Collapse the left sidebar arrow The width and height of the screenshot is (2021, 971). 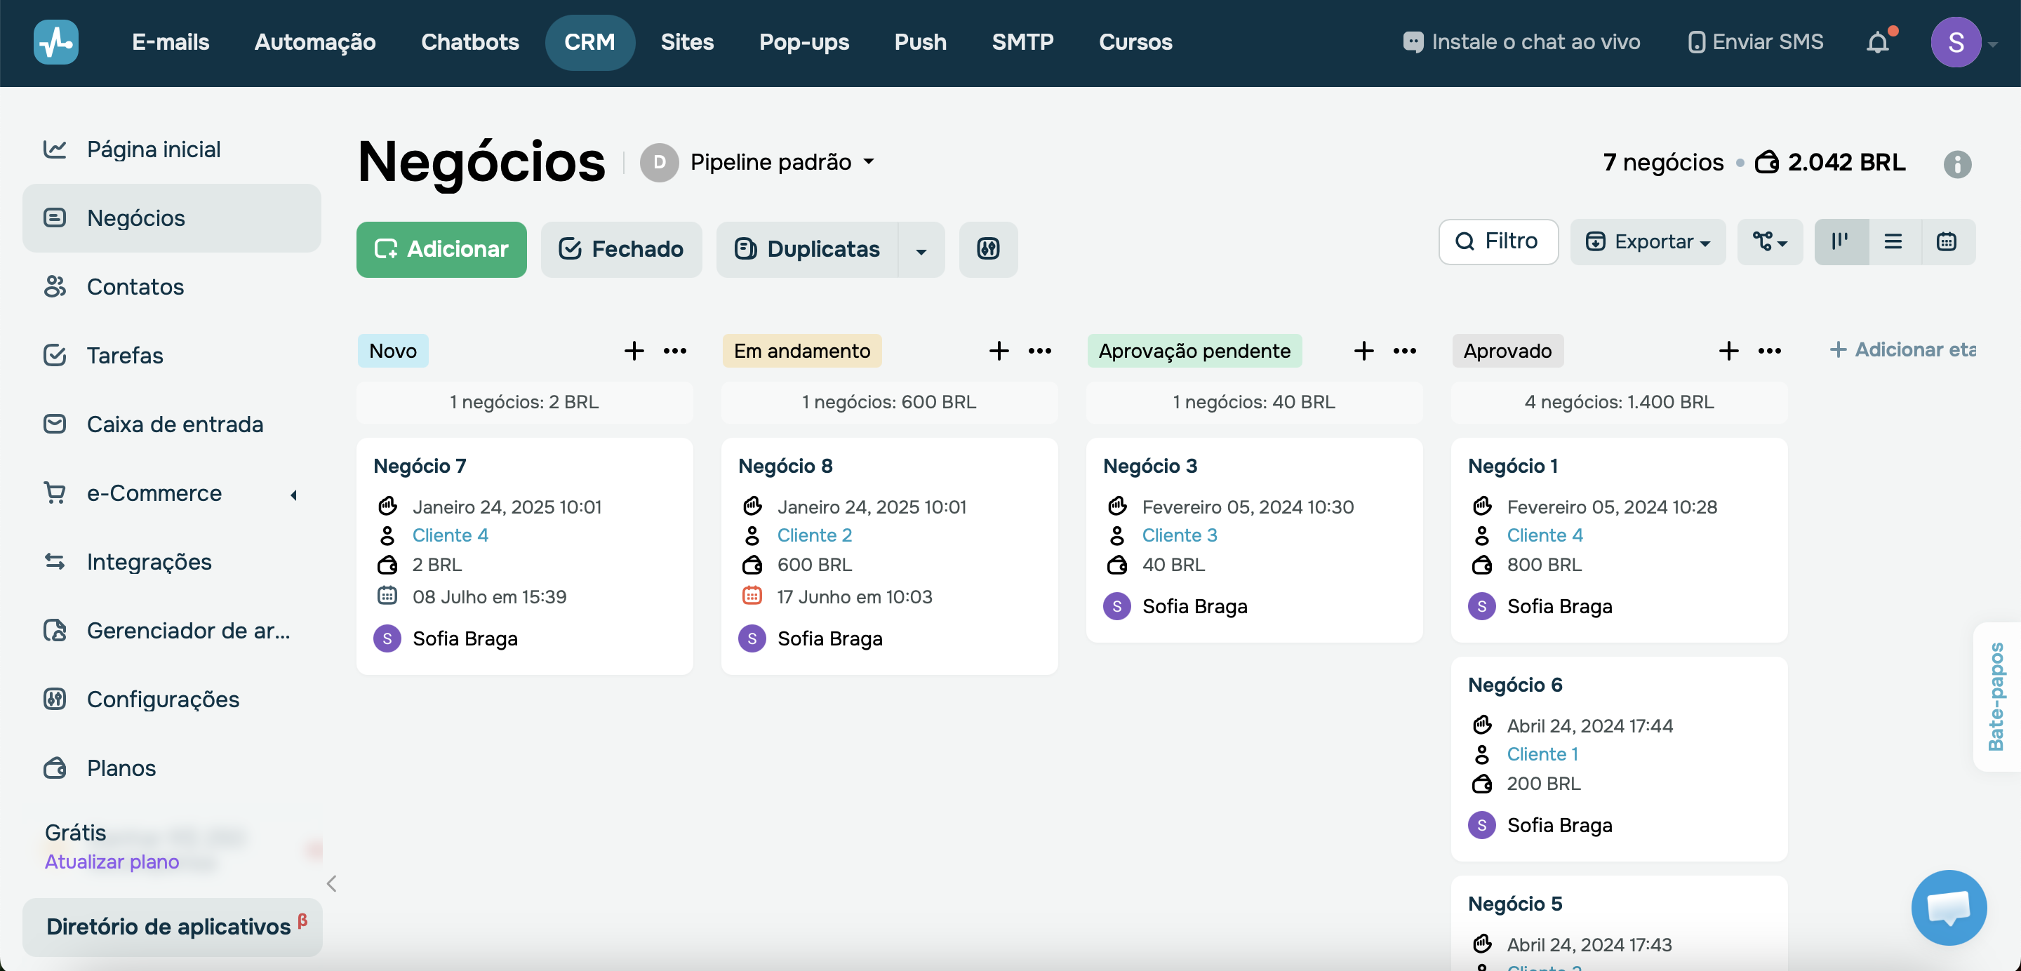tap(332, 884)
